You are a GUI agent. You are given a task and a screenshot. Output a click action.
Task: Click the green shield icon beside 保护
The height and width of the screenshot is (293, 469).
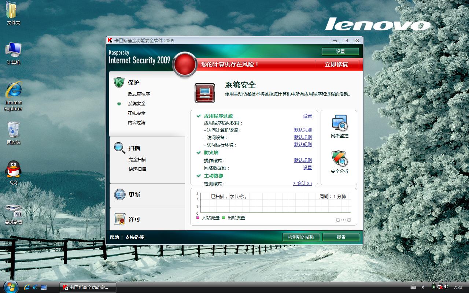[x=119, y=82]
